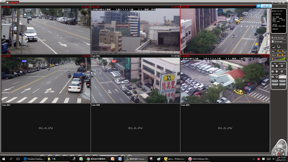The width and height of the screenshot is (288, 162).
Task: Open the Windows Start menu
Action: pos(3,159)
